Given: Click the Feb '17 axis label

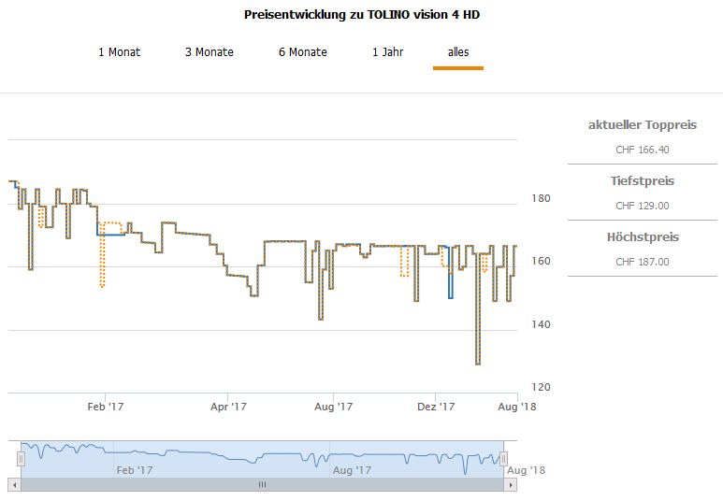Looking at the screenshot, I should [x=106, y=407].
